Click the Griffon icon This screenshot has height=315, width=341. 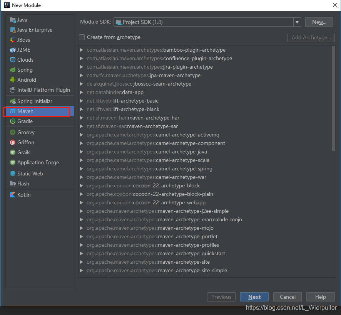[x=13, y=143]
